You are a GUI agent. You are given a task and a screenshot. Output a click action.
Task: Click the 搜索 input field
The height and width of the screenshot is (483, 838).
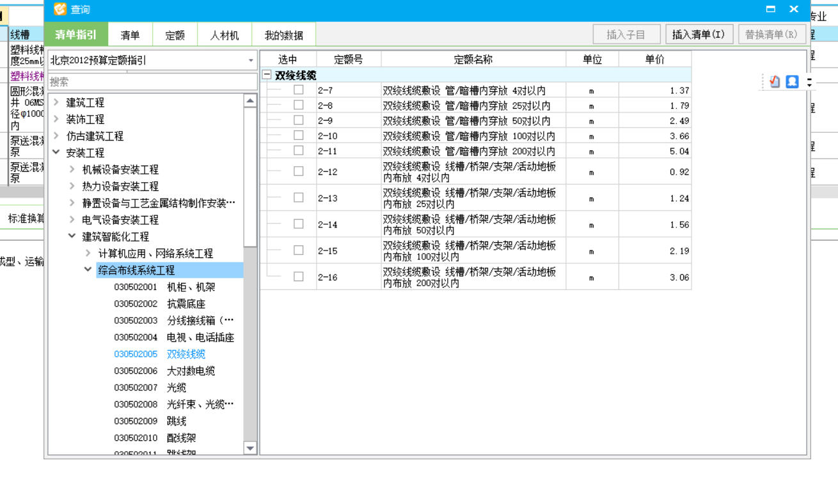(153, 82)
